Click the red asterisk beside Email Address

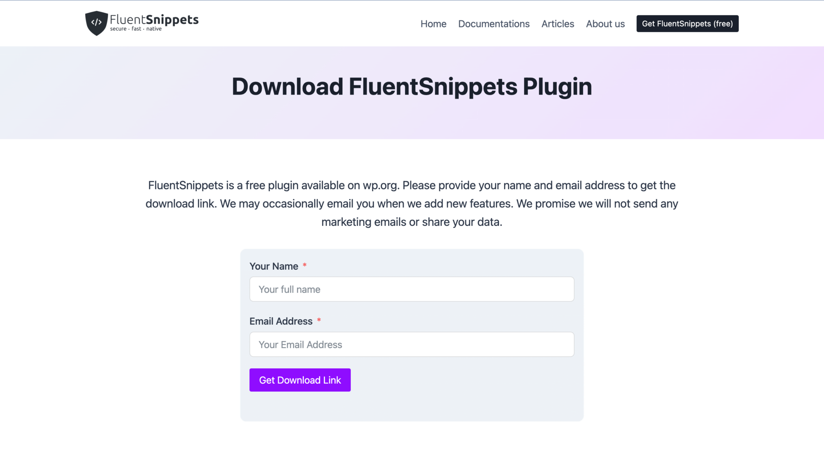coord(319,321)
